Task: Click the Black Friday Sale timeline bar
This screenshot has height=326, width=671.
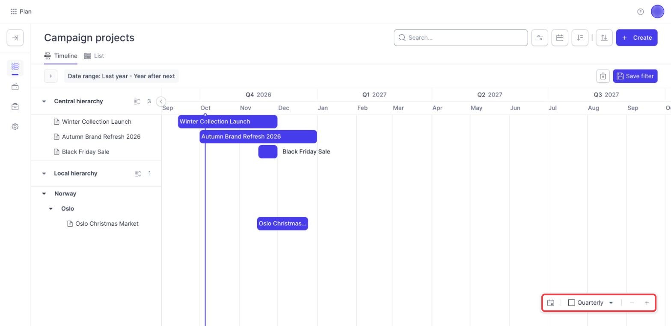Action: [x=268, y=151]
